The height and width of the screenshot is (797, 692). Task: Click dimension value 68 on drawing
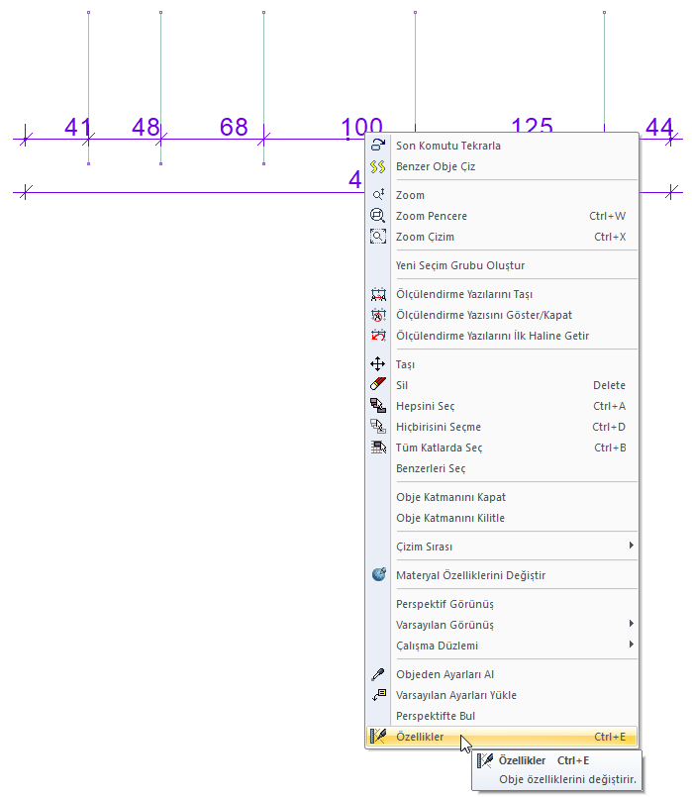point(234,127)
